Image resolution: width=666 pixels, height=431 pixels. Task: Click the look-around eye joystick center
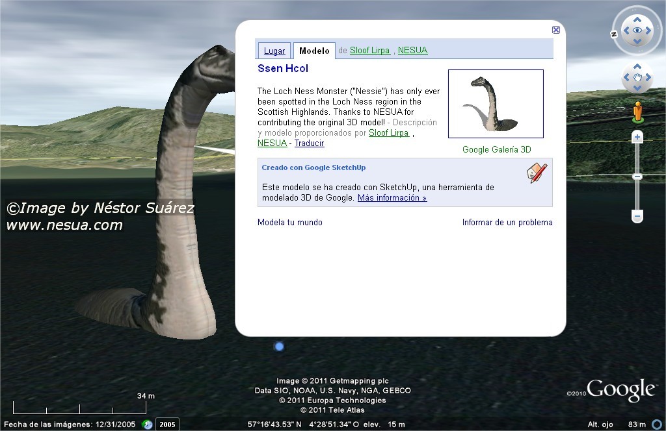tap(637, 30)
